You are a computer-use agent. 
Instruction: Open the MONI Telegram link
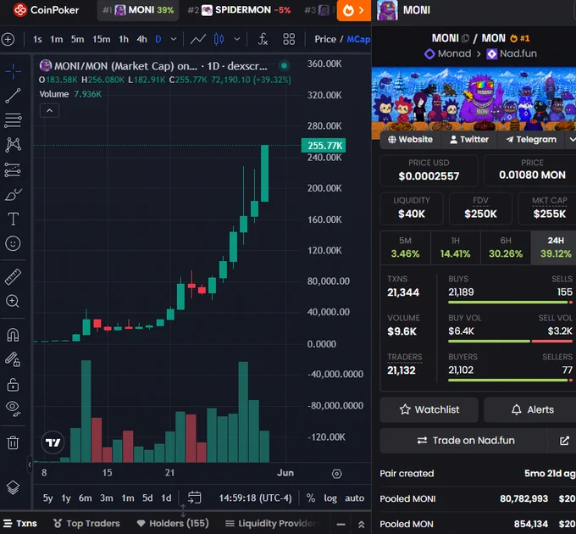click(x=531, y=140)
